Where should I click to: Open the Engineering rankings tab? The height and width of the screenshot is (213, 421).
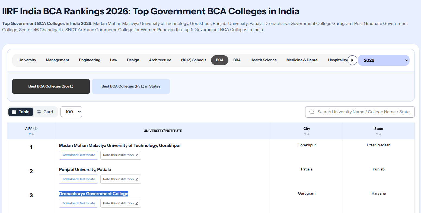tap(90, 60)
